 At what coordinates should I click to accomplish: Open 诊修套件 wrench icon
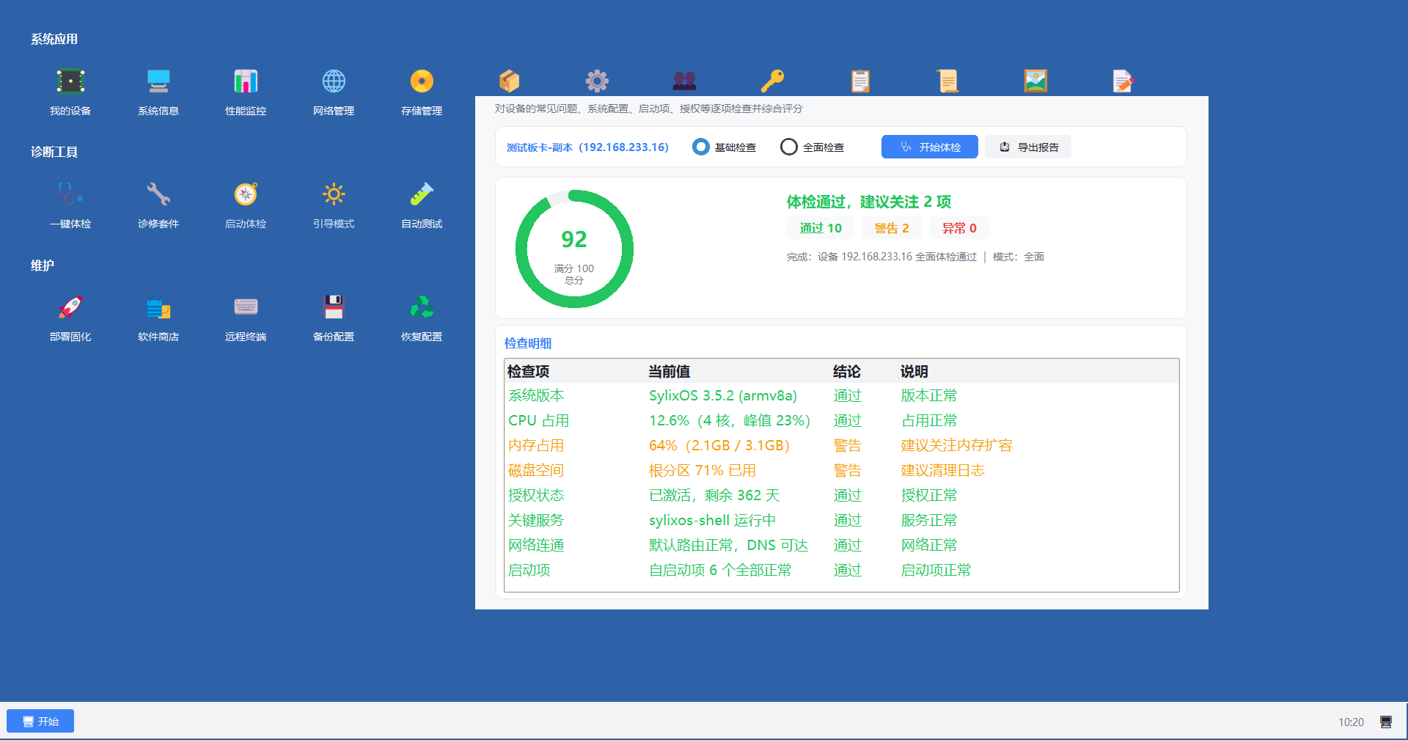pyautogui.click(x=158, y=194)
